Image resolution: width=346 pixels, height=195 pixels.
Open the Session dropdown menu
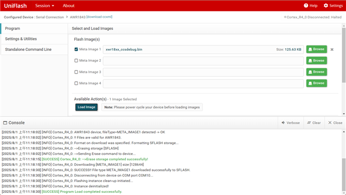click(x=44, y=6)
